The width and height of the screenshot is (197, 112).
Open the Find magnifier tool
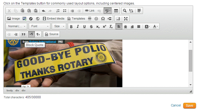(x=125, y=11)
